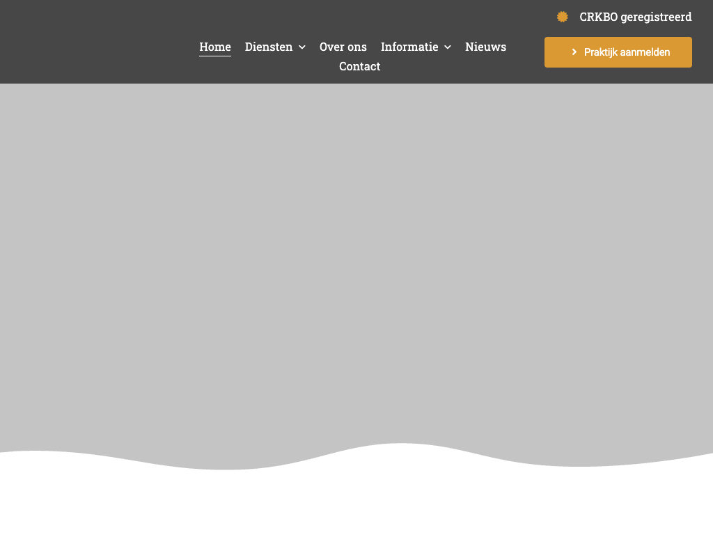This screenshot has width=713, height=535.
Task: Visit the Contact page
Action: click(359, 66)
